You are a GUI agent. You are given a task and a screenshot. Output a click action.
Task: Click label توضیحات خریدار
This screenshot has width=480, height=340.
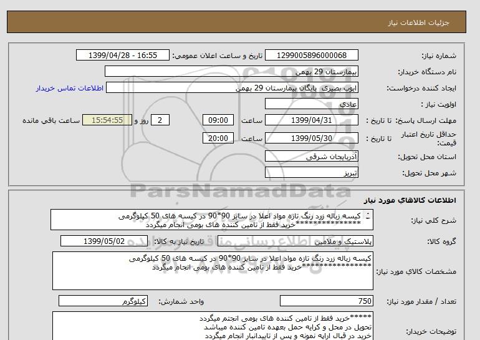coord(431,332)
